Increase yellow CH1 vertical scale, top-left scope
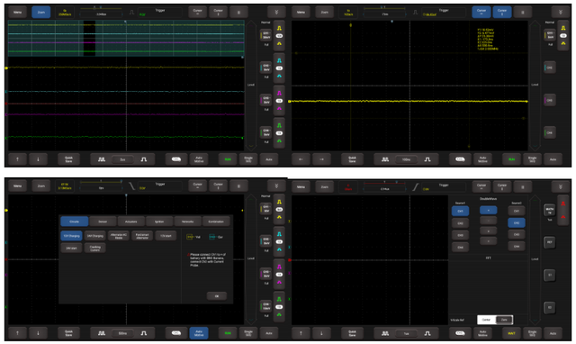The image size is (576, 344). 279,28
